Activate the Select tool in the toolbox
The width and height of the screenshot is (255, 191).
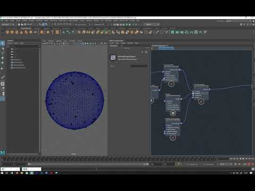[x=3, y=43]
